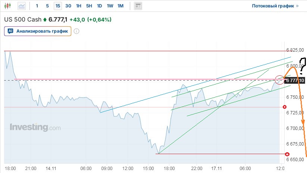Click the US 500 Cash instrument title
Screen dimensions: 307x173
(22, 19)
